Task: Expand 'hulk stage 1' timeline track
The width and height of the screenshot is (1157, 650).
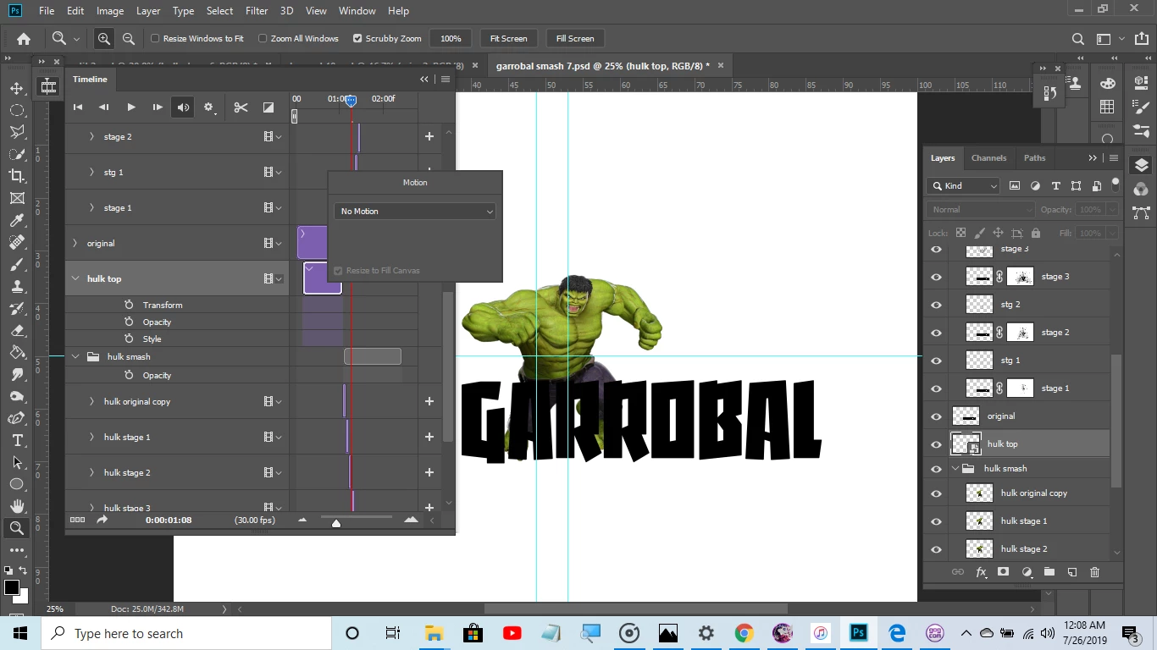Action: (91, 437)
